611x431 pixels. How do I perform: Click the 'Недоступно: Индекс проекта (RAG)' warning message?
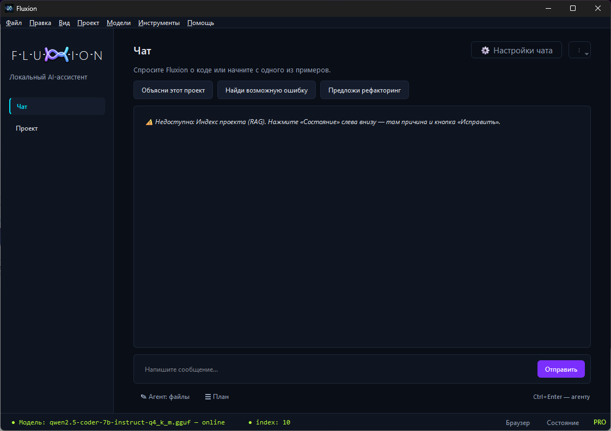[323, 122]
